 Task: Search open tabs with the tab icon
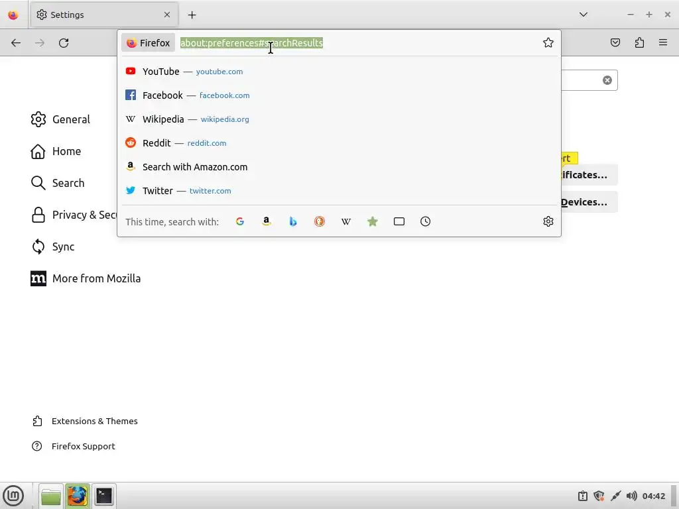(x=399, y=221)
